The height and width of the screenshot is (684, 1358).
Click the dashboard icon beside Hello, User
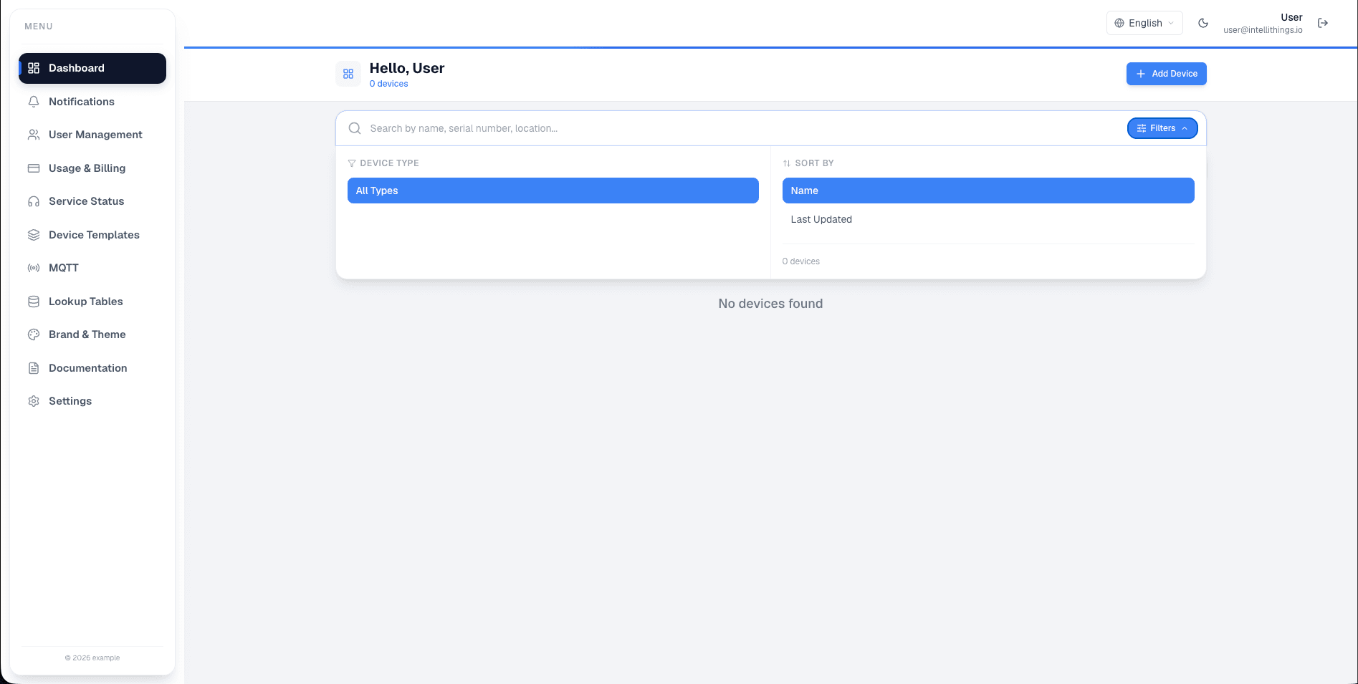point(348,74)
